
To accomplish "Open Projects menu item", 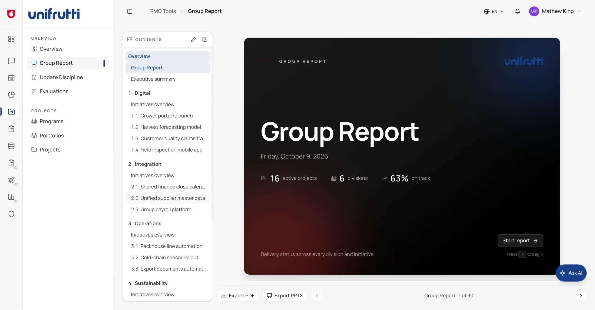I will click(68, 150).
